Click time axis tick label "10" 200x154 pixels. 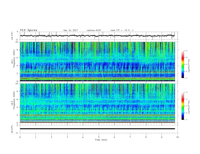click(178, 137)
